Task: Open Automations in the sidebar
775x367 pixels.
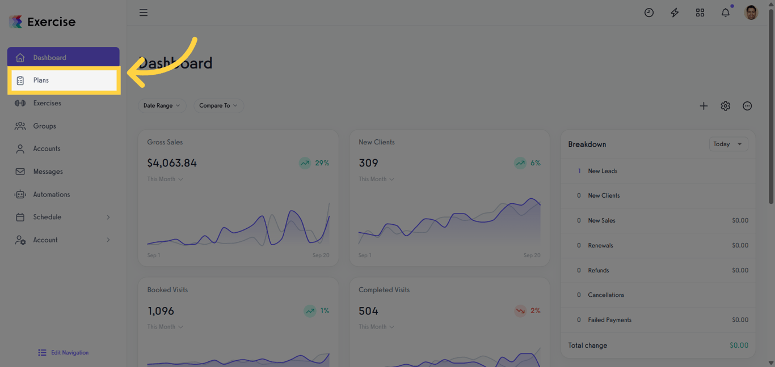Action: coord(51,194)
